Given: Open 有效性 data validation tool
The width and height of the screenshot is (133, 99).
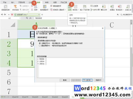Looking at the screenshot, I should click(x=76, y=8).
